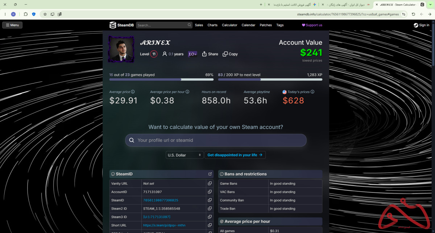Click the SteamDB logo

pyautogui.click(x=121, y=25)
